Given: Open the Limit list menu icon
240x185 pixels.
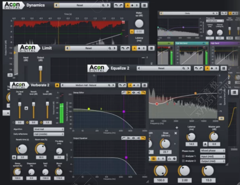Looking at the screenshot, I should point(151,48).
